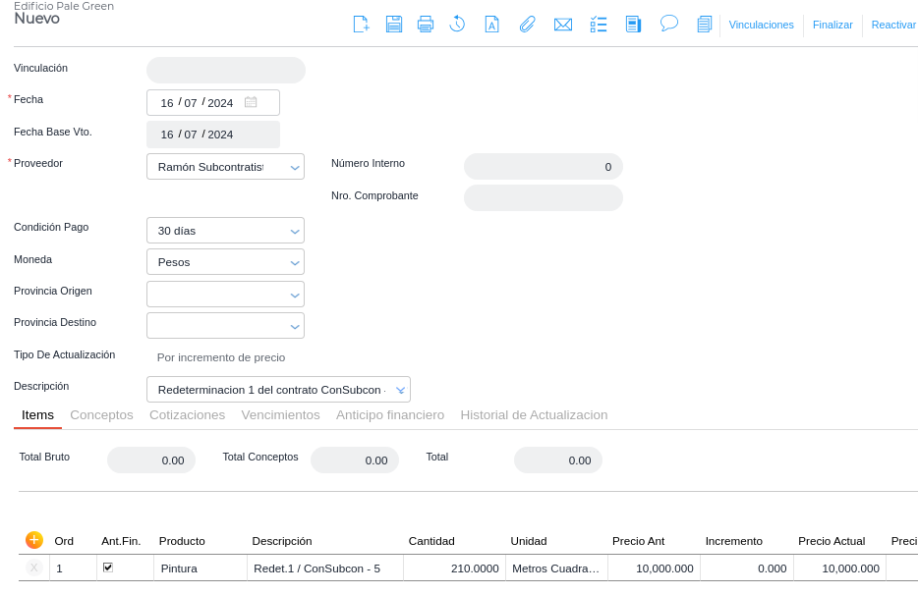The width and height of the screenshot is (918, 595).
Task: Open the Historial de Actualizacion tab
Action: click(x=534, y=415)
